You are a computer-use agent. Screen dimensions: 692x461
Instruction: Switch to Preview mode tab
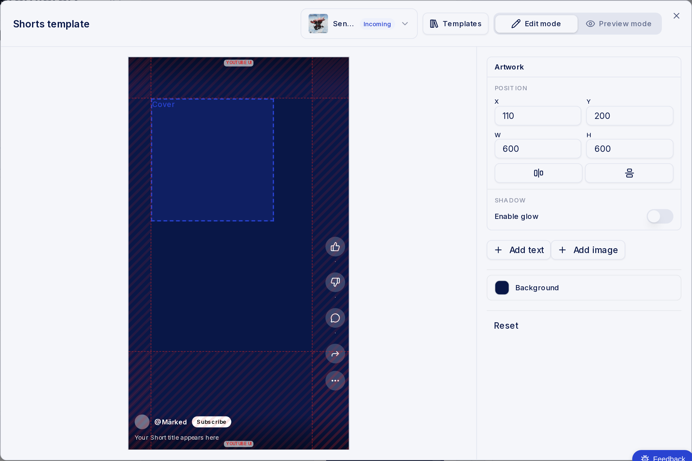pyautogui.click(x=619, y=24)
